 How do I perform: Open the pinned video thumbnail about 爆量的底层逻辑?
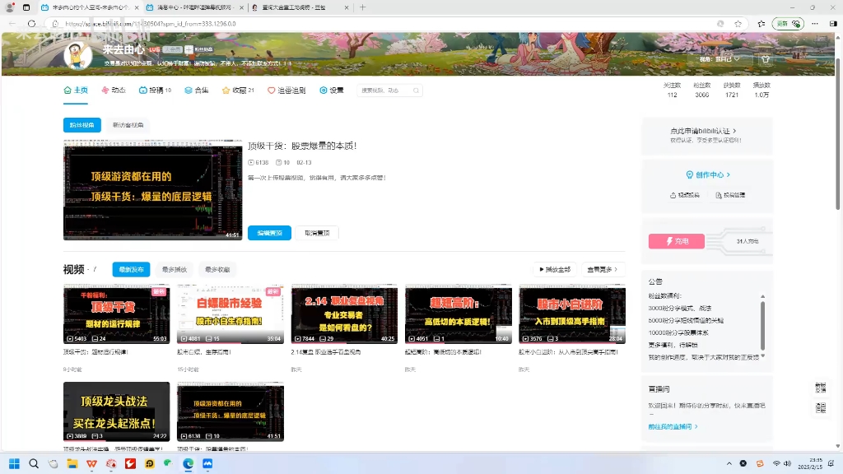(x=152, y=190)
